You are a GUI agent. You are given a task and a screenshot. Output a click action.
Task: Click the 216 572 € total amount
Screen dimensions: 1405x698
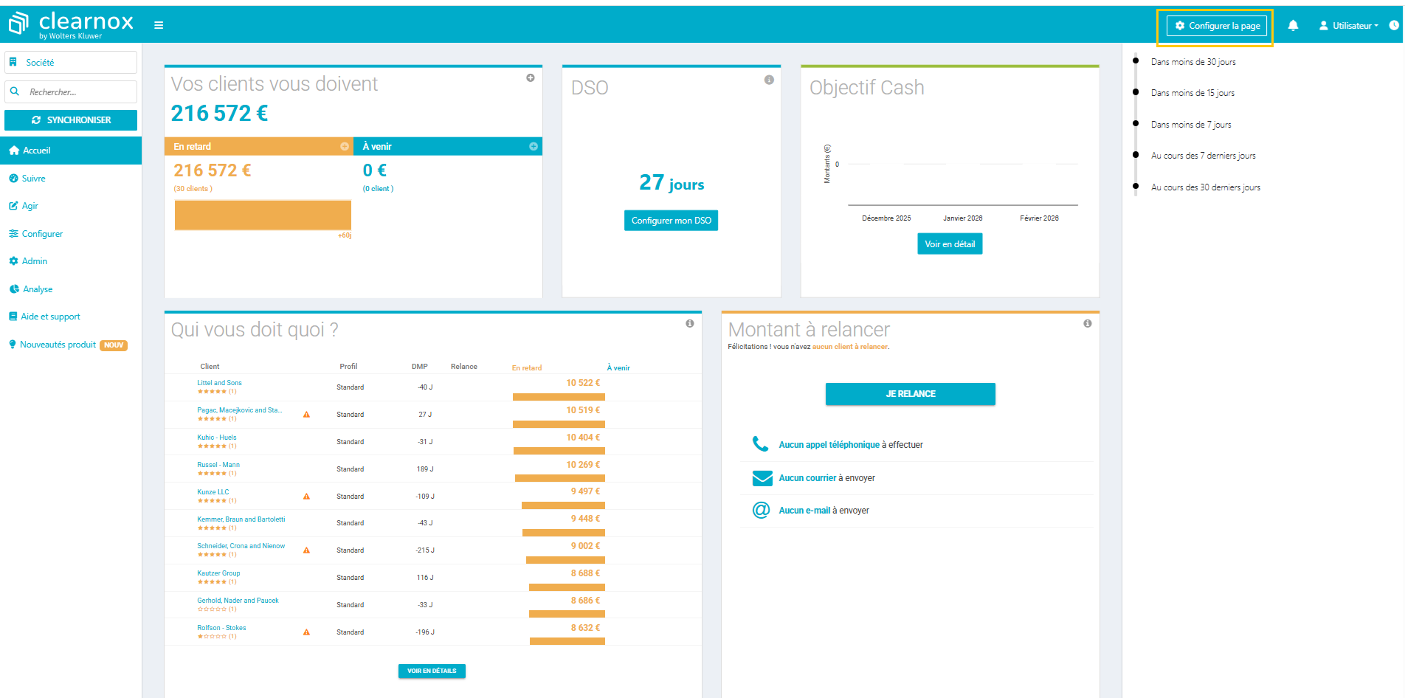219,114
